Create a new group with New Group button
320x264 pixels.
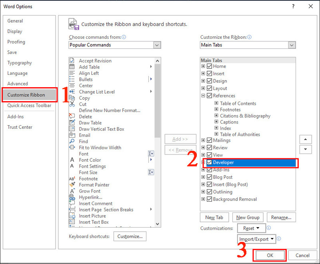[x=248, y=217]
